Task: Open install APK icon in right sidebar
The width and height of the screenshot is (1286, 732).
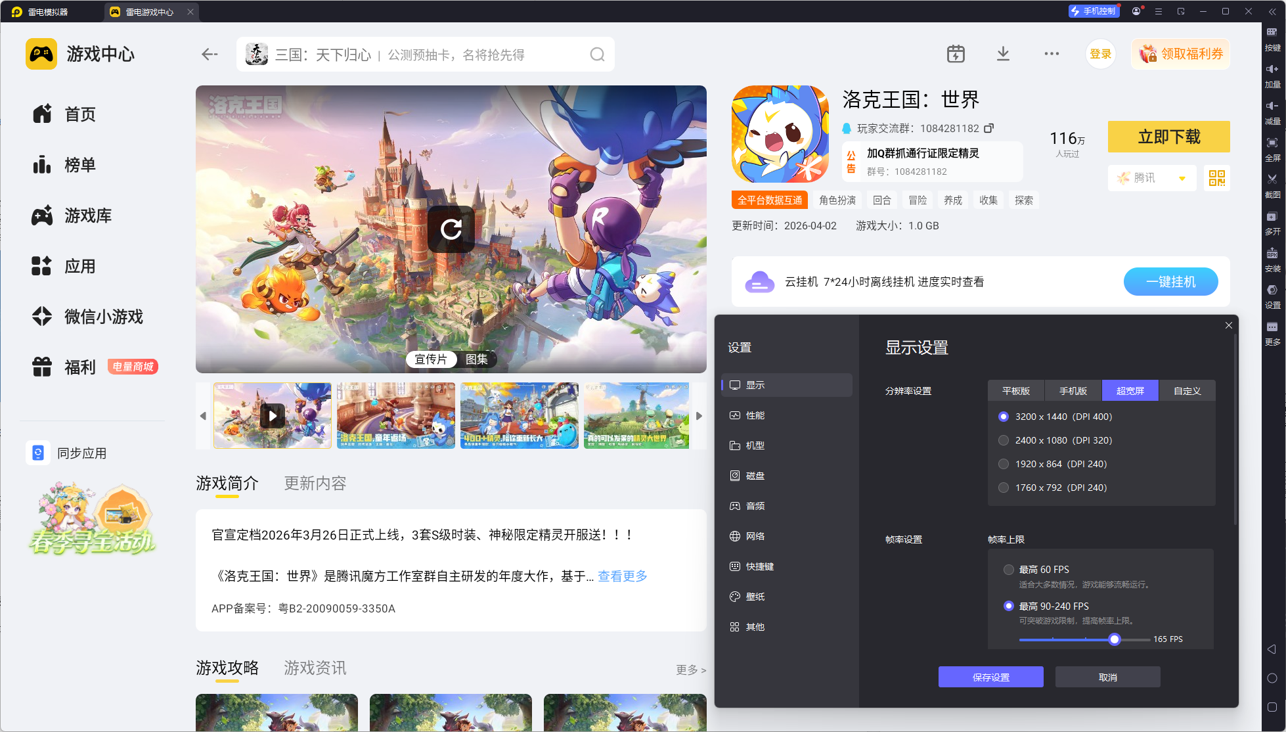Action: pos(1272,254)
